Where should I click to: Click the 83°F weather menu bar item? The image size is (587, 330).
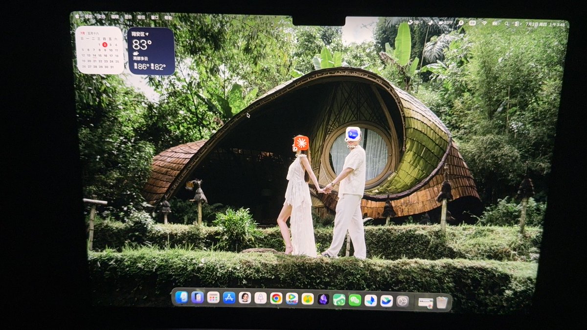tap(446, 22)
